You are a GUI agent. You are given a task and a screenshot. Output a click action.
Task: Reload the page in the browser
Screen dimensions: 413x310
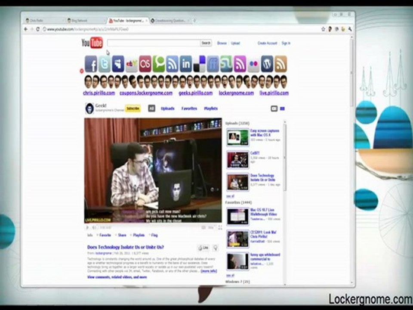(38, 29)
